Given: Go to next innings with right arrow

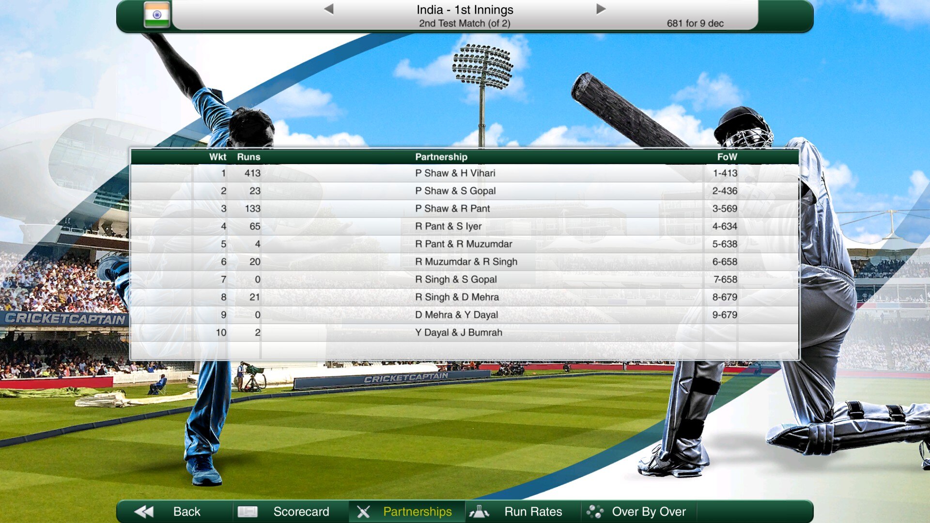Looking at the screenshot, I should click(601, 9).
